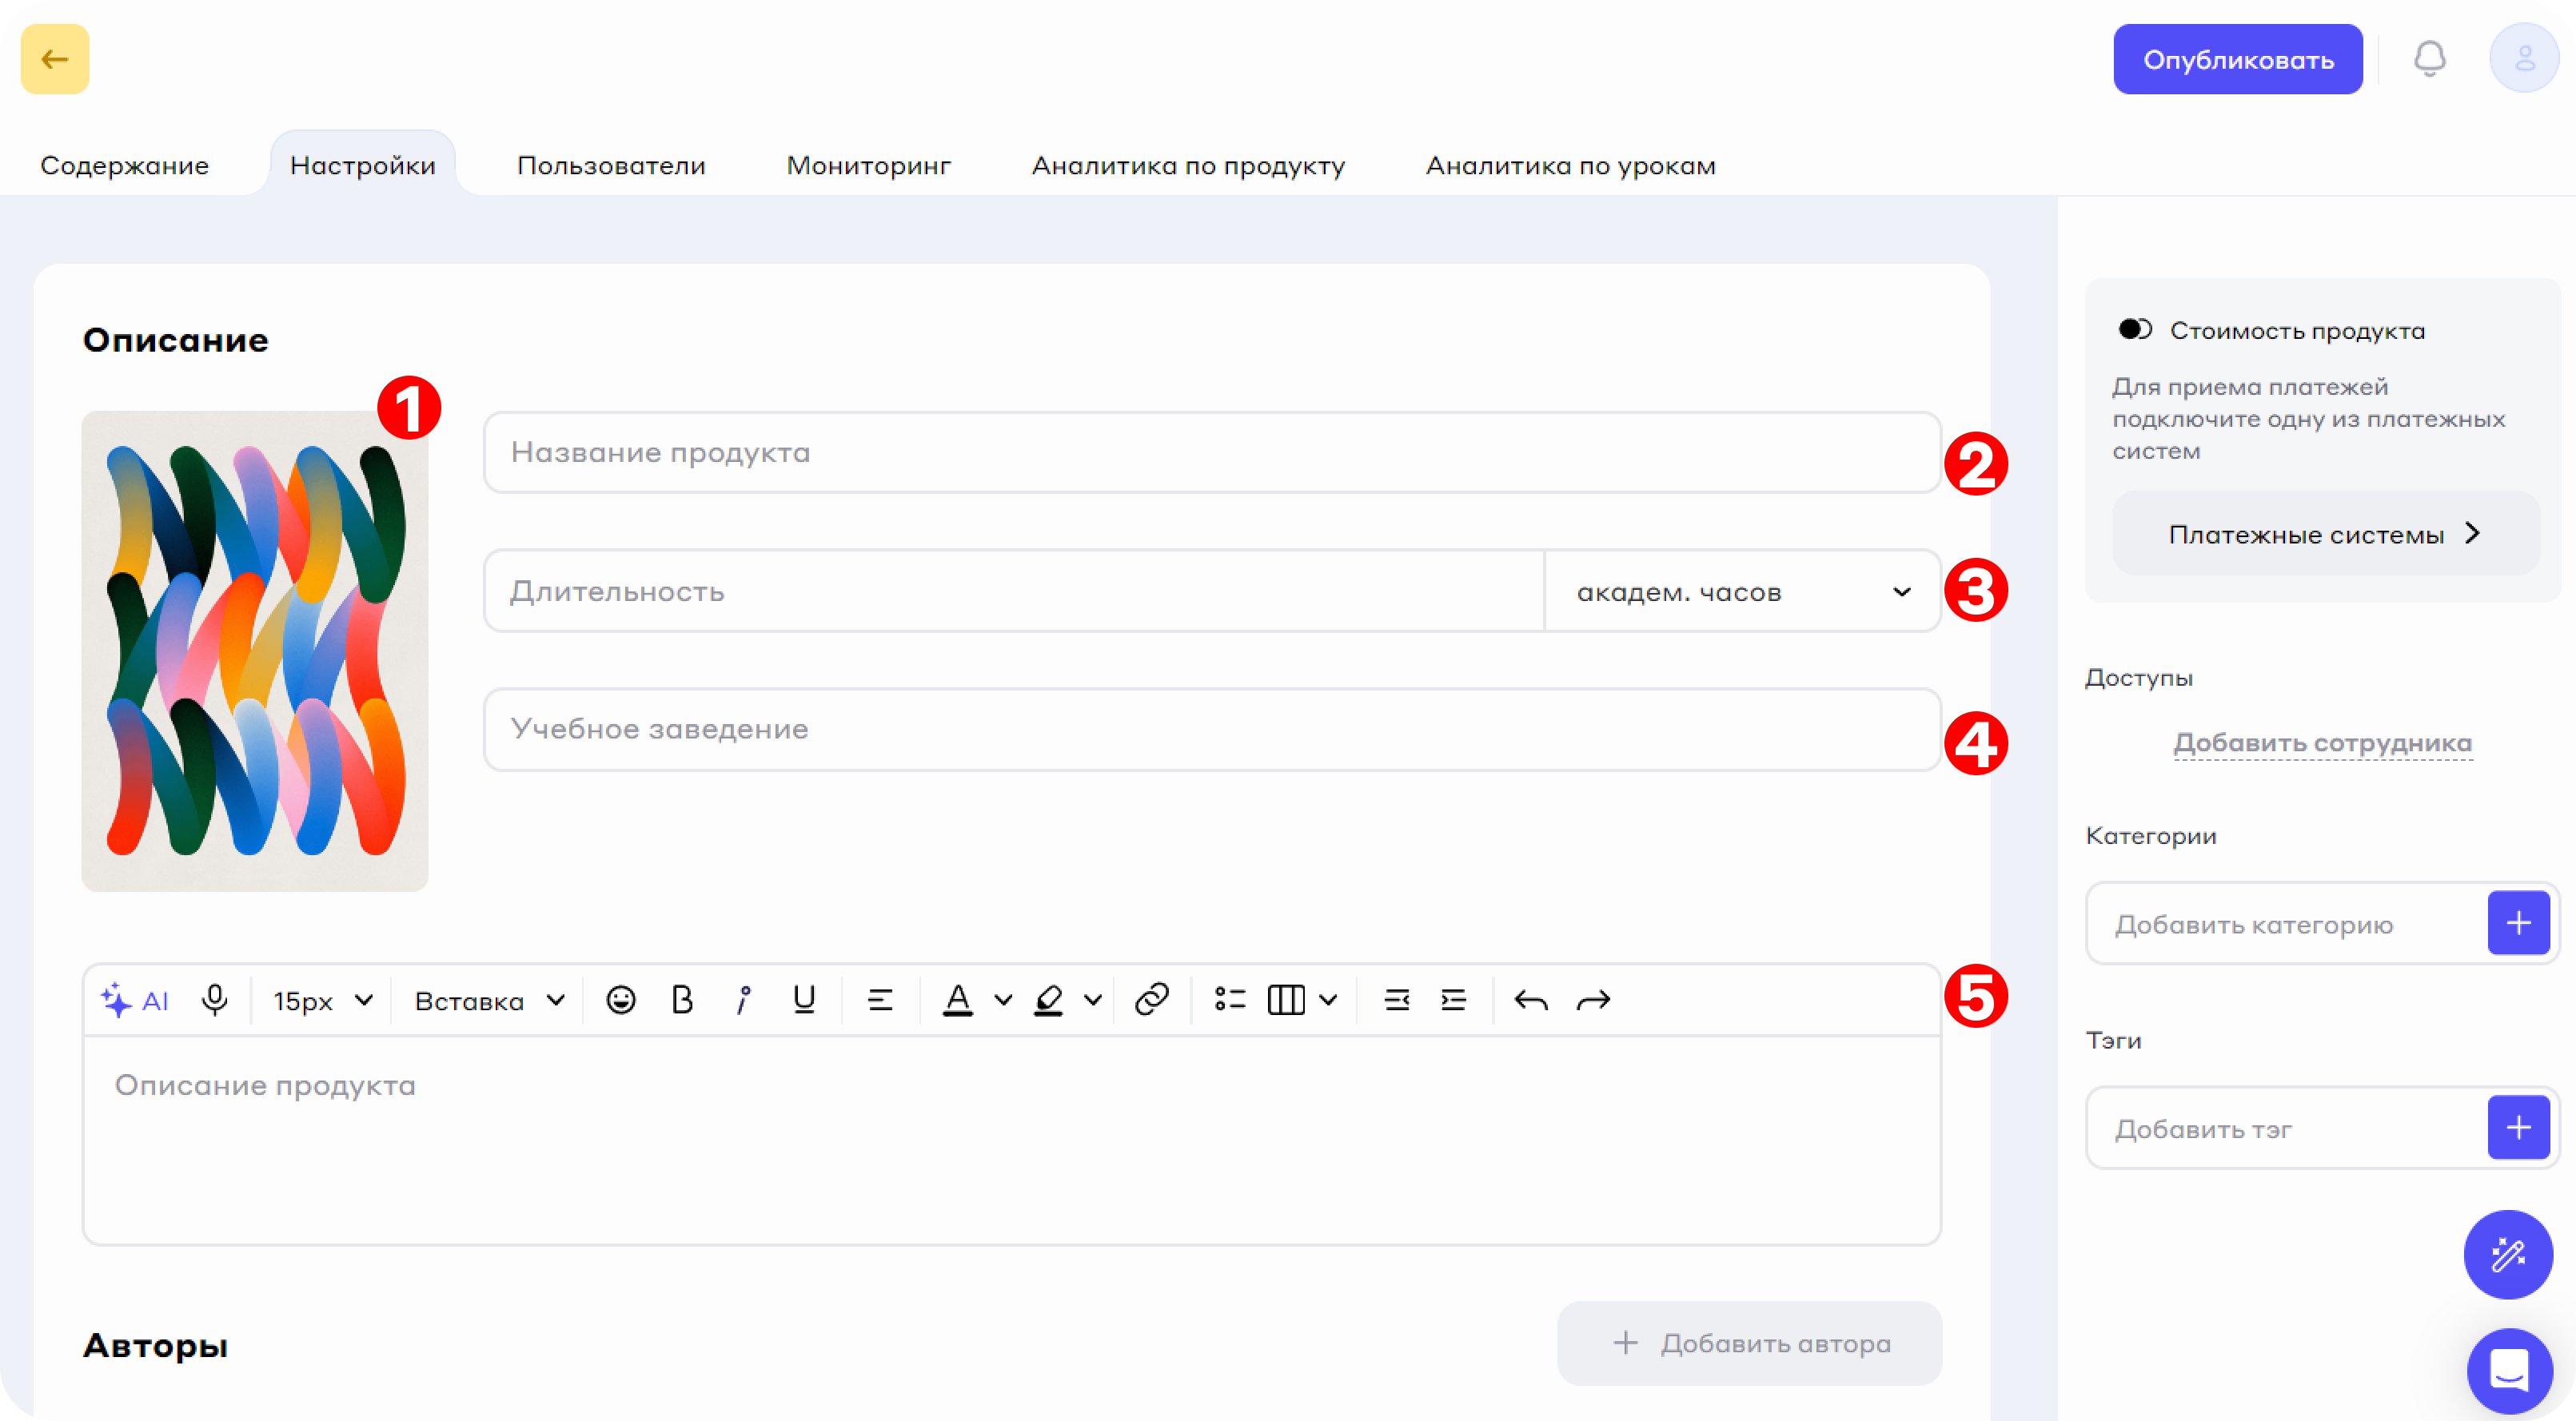Toggle bold text formatting
Viewport: 2576px width, 1421px height.
[x=682, y=999]
